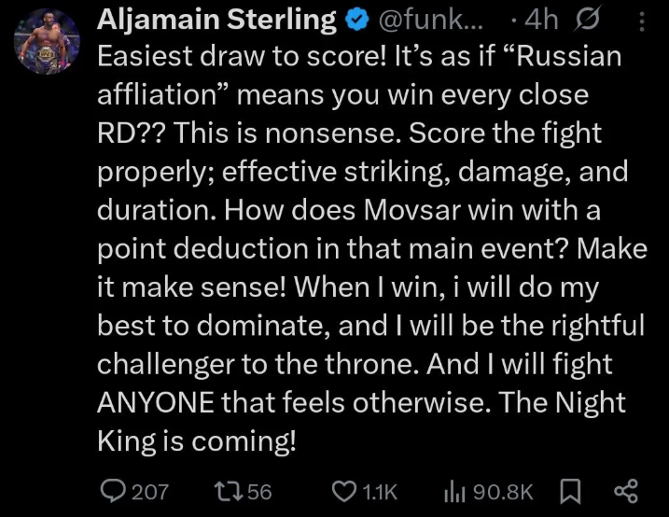Click the reply speech bubble icon
The image size is (669, 517).
pyautogui.click(x=112, y=490)
